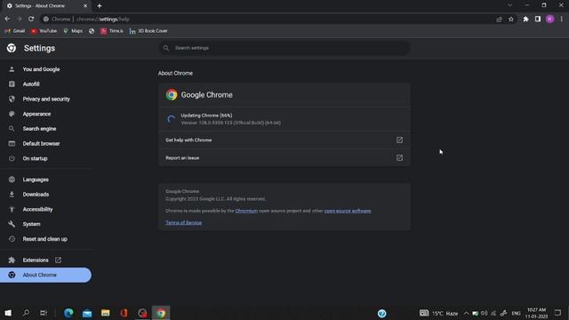Open Maps bookmark
569x320 pixels.
(73, 31)
